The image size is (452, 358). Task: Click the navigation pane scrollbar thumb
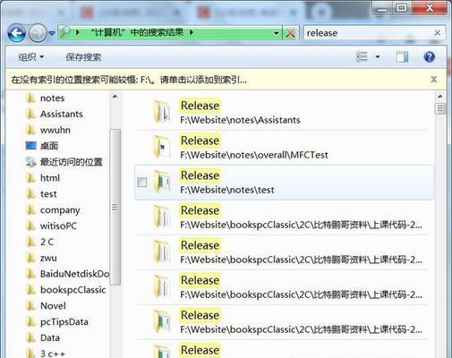[115, 207]
